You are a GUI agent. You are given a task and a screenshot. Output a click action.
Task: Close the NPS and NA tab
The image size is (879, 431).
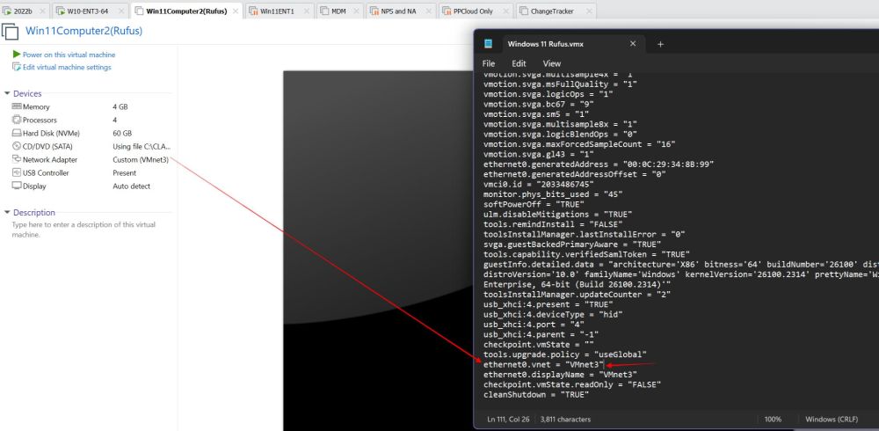pos(429,11)
